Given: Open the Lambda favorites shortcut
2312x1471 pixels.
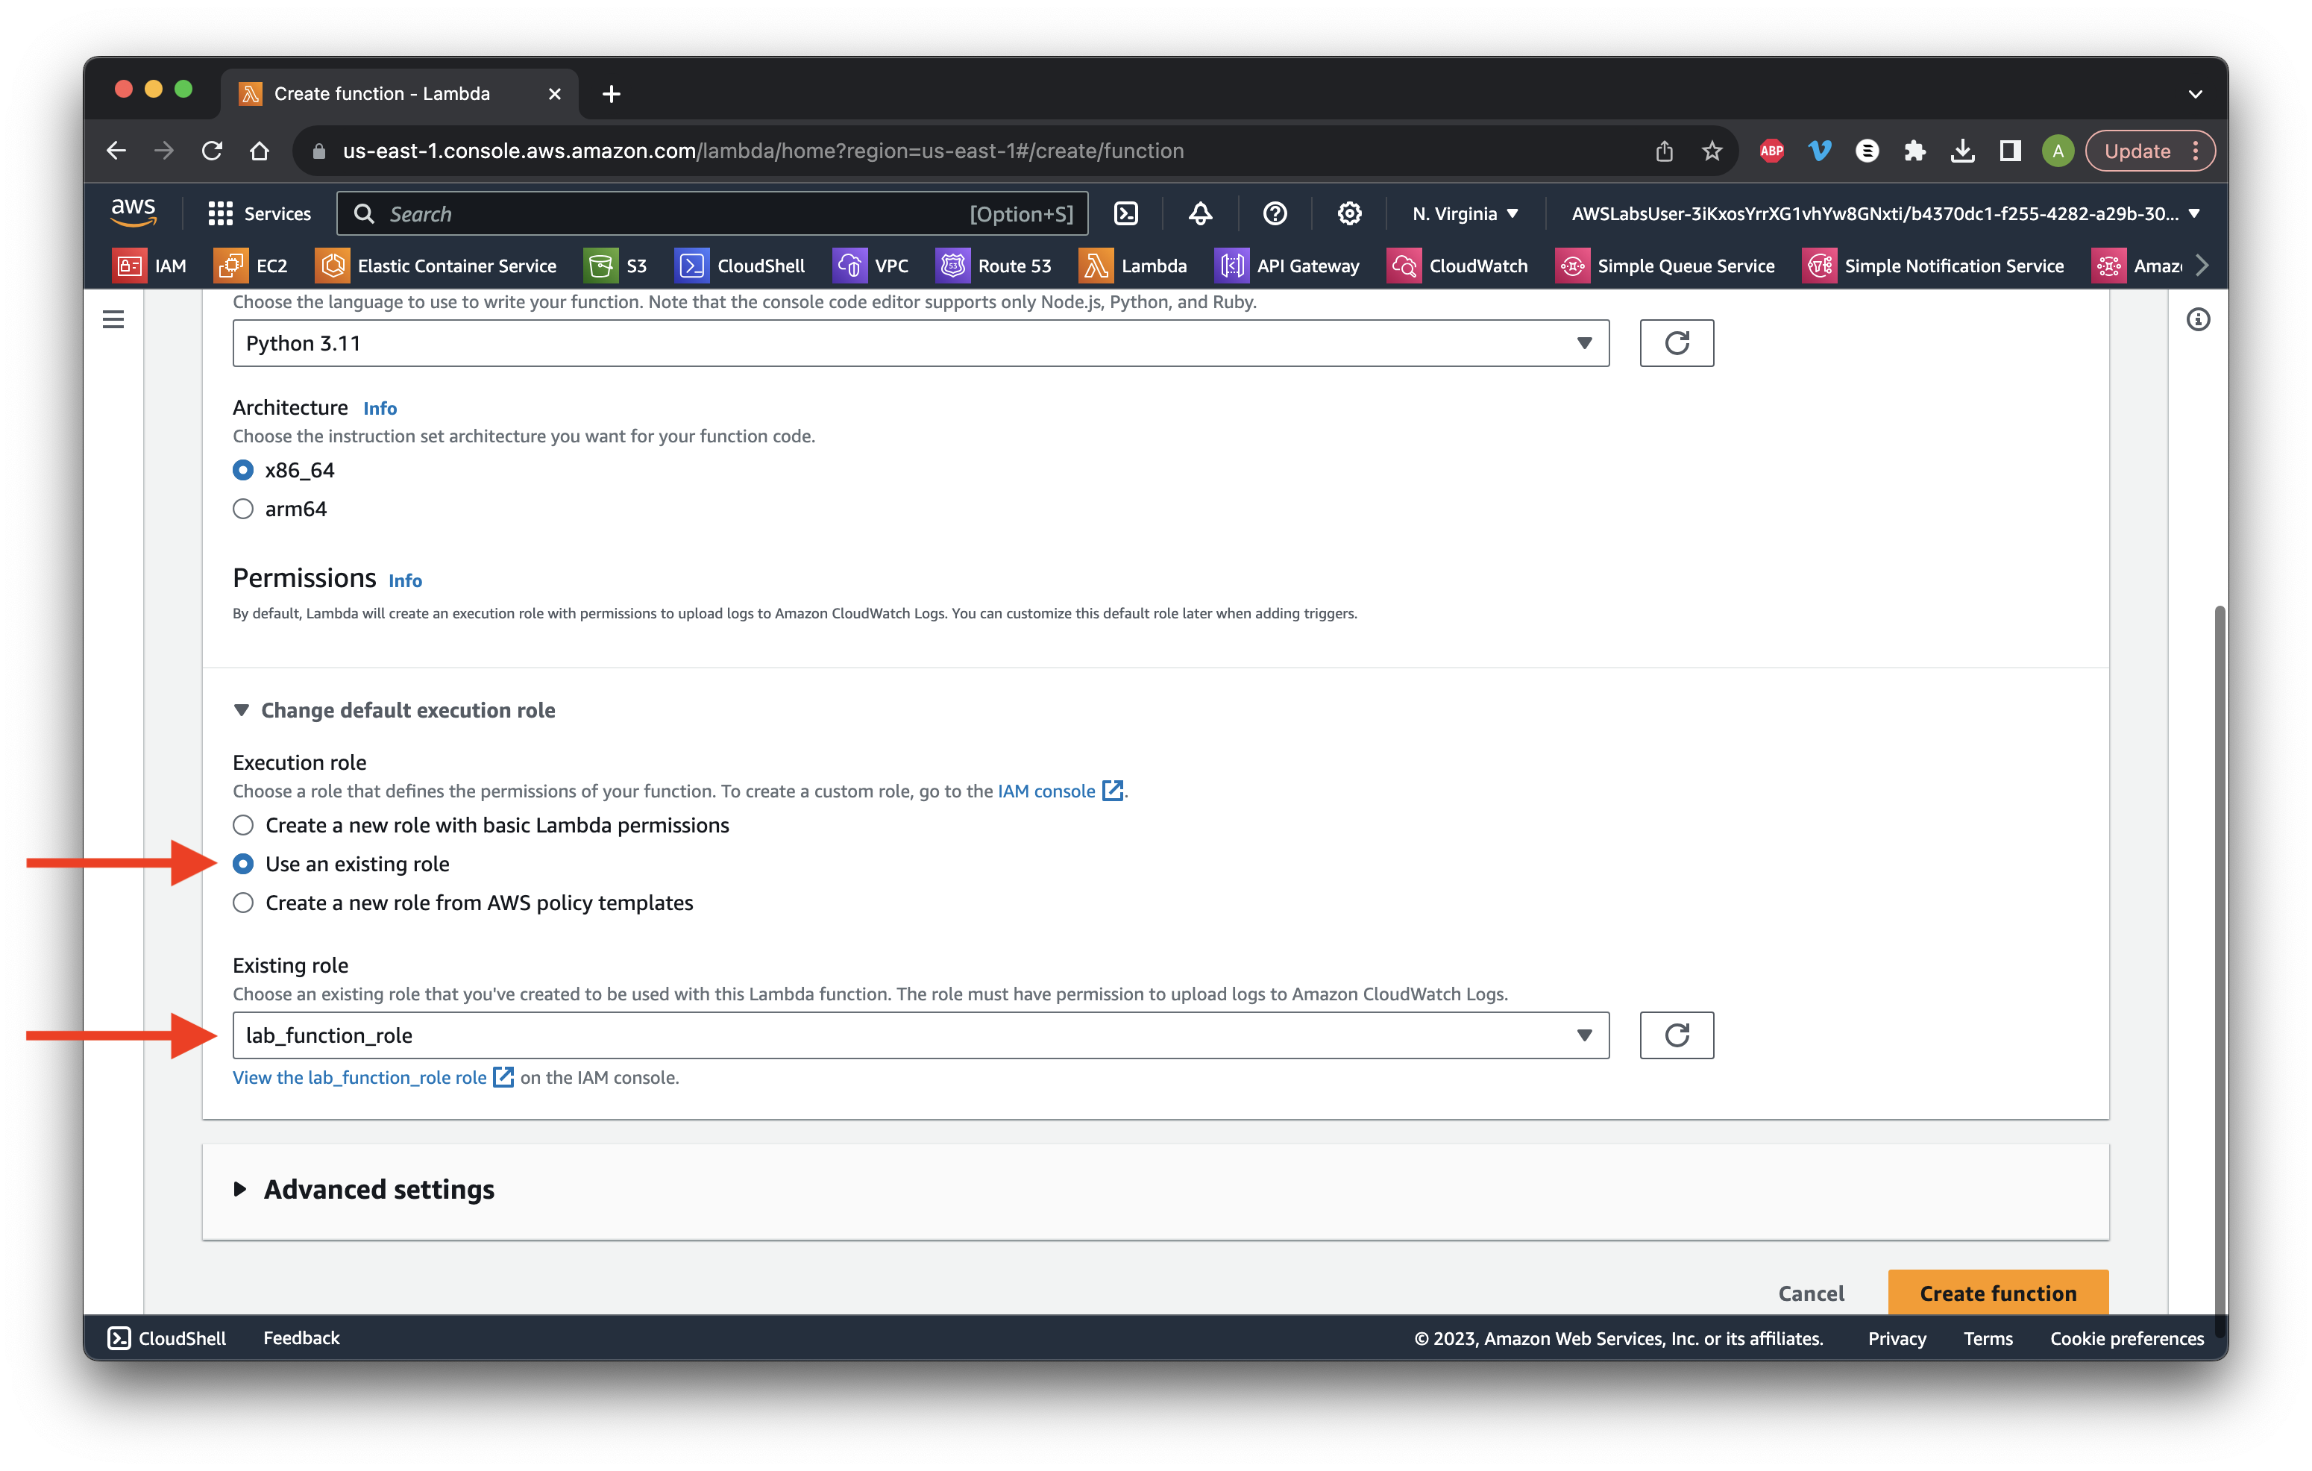Looking at the screenshot, I should [x=1133, y=266].
